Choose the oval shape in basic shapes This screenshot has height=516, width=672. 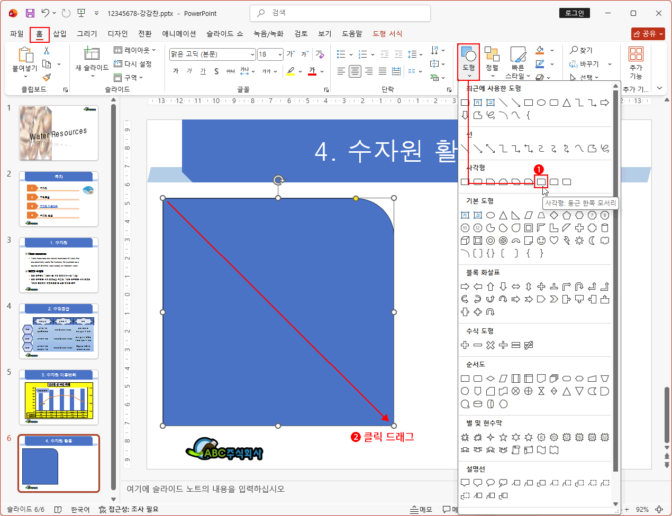pos(491,215)
